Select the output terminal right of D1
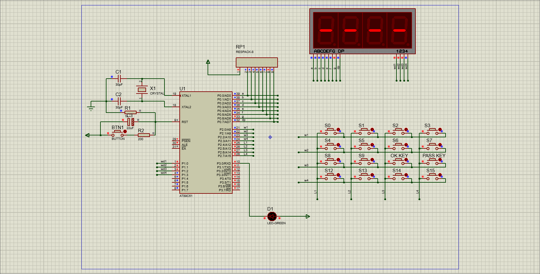The image size is (540, 274). click(307, 216)
